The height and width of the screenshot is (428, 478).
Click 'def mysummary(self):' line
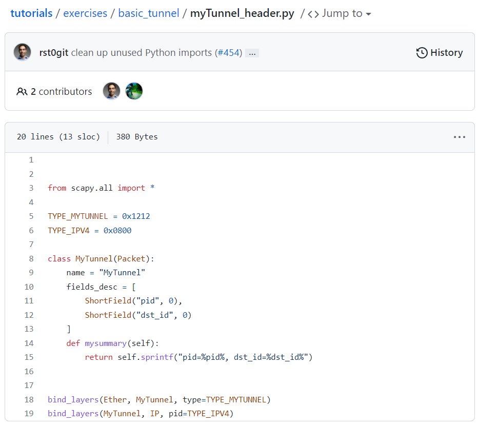(x=112, y=343)
